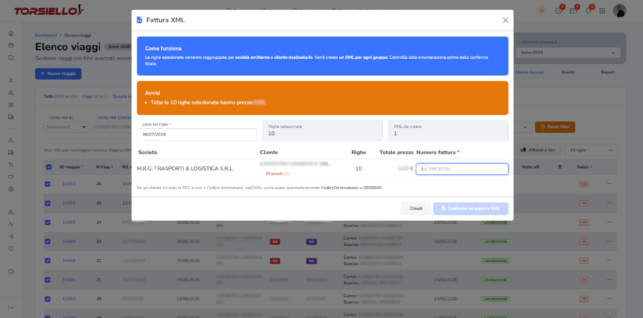Click the Dashboard breadcrumb link
This screenshot has width=643, height=318.
point(46,36)
